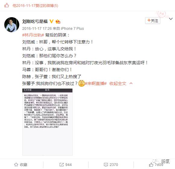Click the star 收藏 icon
The image size is (175, 169).
click(16, 165)
